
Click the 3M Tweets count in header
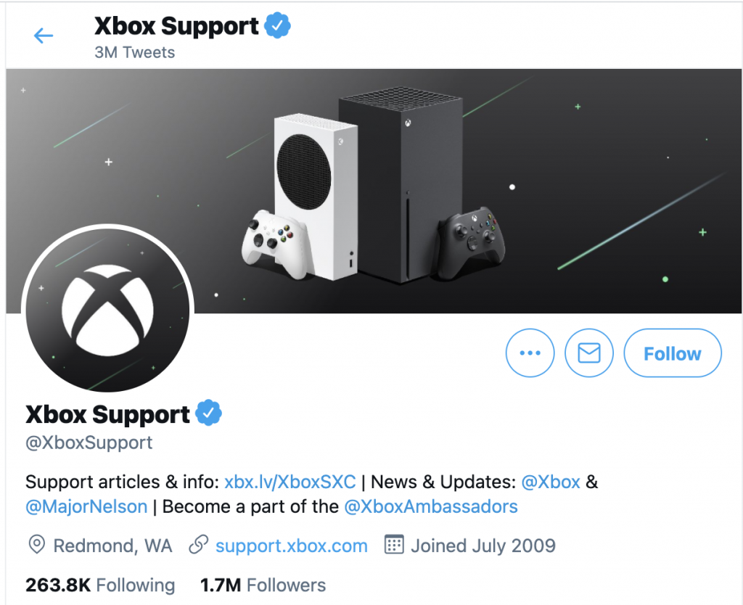tap(134, 52)
